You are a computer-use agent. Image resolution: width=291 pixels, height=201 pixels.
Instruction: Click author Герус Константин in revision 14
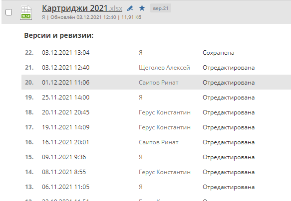click(165, 172)
